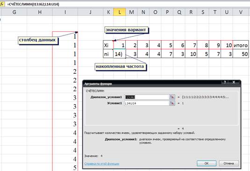Screen dimensions: 250x171
Task: Click the formula bar text
Action: (x=33, y=4)
